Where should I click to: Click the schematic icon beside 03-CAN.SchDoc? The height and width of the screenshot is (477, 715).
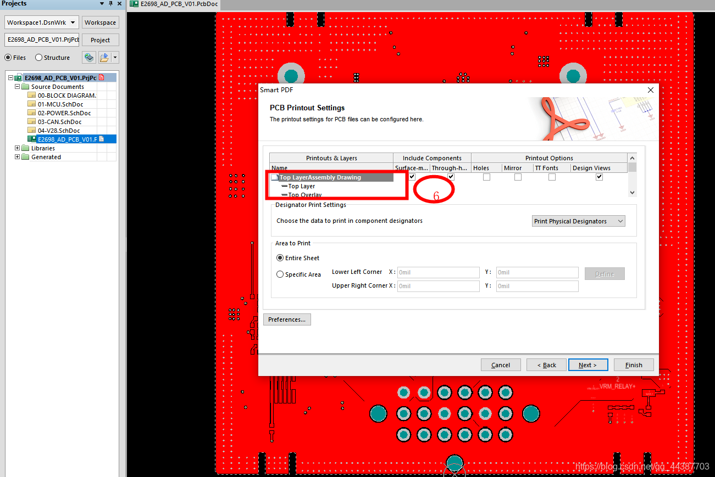32,122
